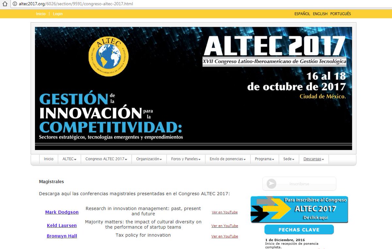Select Inicio in the navigation menu
The width and height of the screenshot is (392, 249).
click(49, 159)
